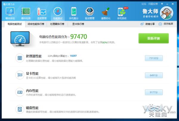The height and width of the screenshot is (121, 179).
Task: Click the 73132分 processor score button
Action: point(154,58)
